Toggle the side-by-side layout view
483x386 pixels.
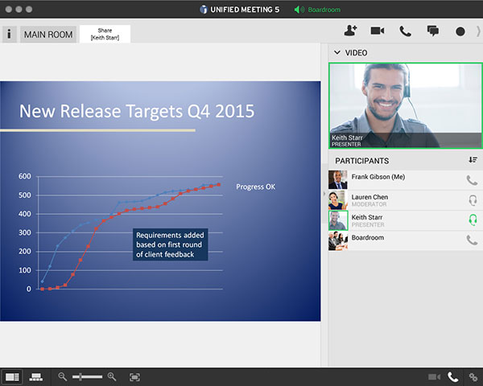coord(12,376)
